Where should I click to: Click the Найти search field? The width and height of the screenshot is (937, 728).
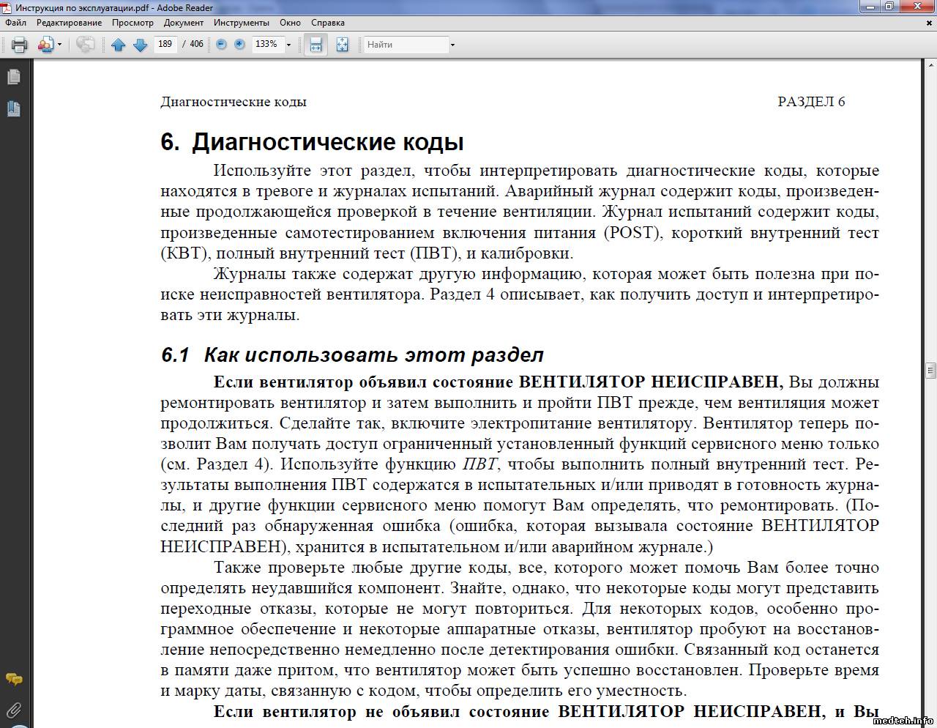406,45
